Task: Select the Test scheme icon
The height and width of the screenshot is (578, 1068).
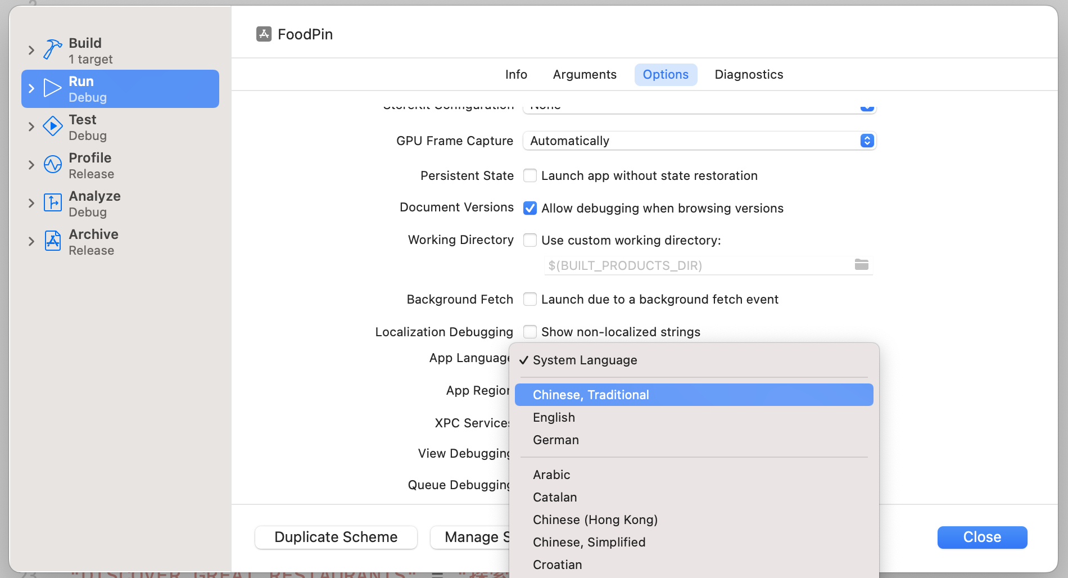Action: pyautogui.click(x=52, y=127)
